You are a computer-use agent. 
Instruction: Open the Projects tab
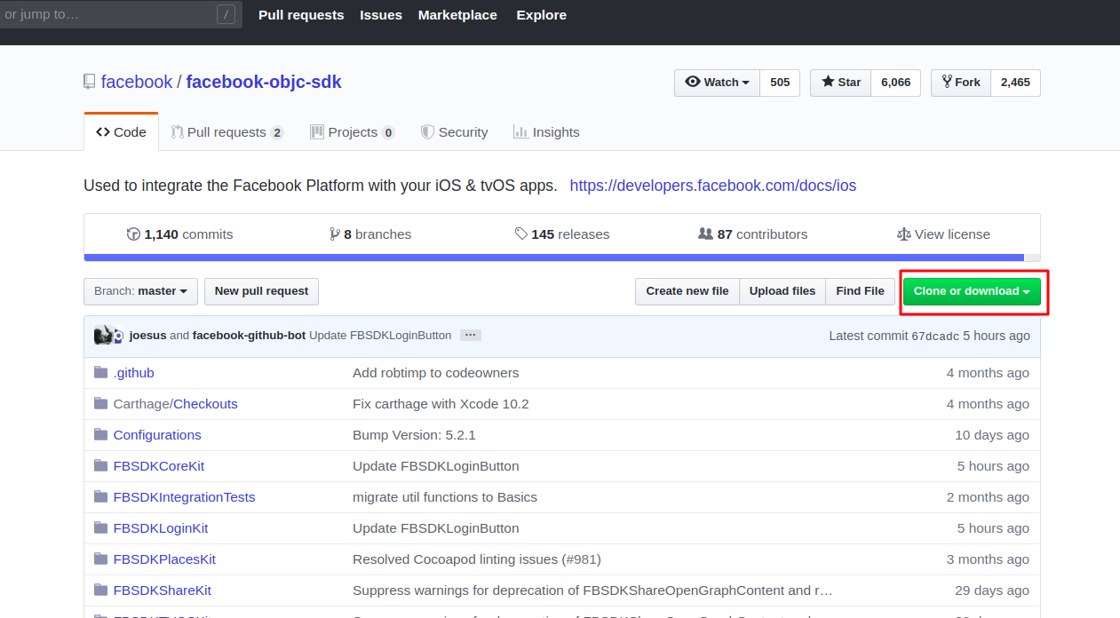352,132
